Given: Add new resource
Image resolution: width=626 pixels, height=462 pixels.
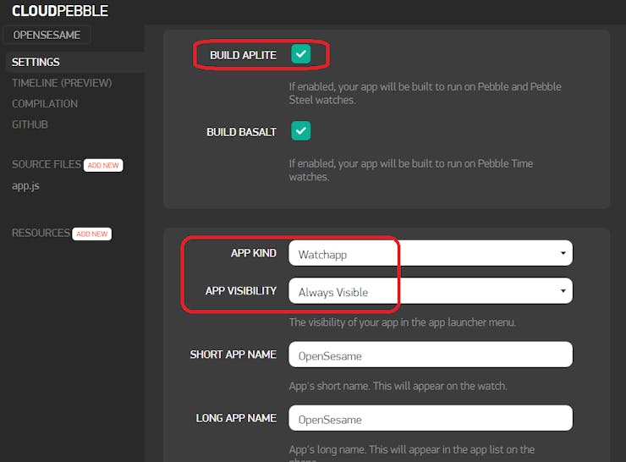Looking at the screenshot, I should pyautogui.click(x=92, y=234).
